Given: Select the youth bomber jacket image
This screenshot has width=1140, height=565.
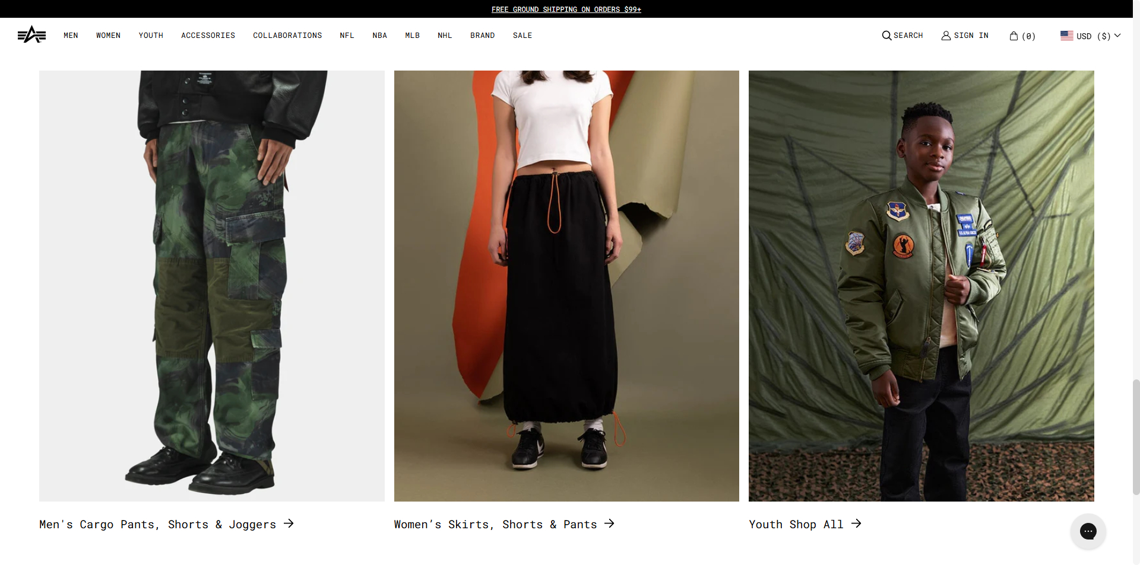Looking at the screenshot, I should tap(921, 286).
